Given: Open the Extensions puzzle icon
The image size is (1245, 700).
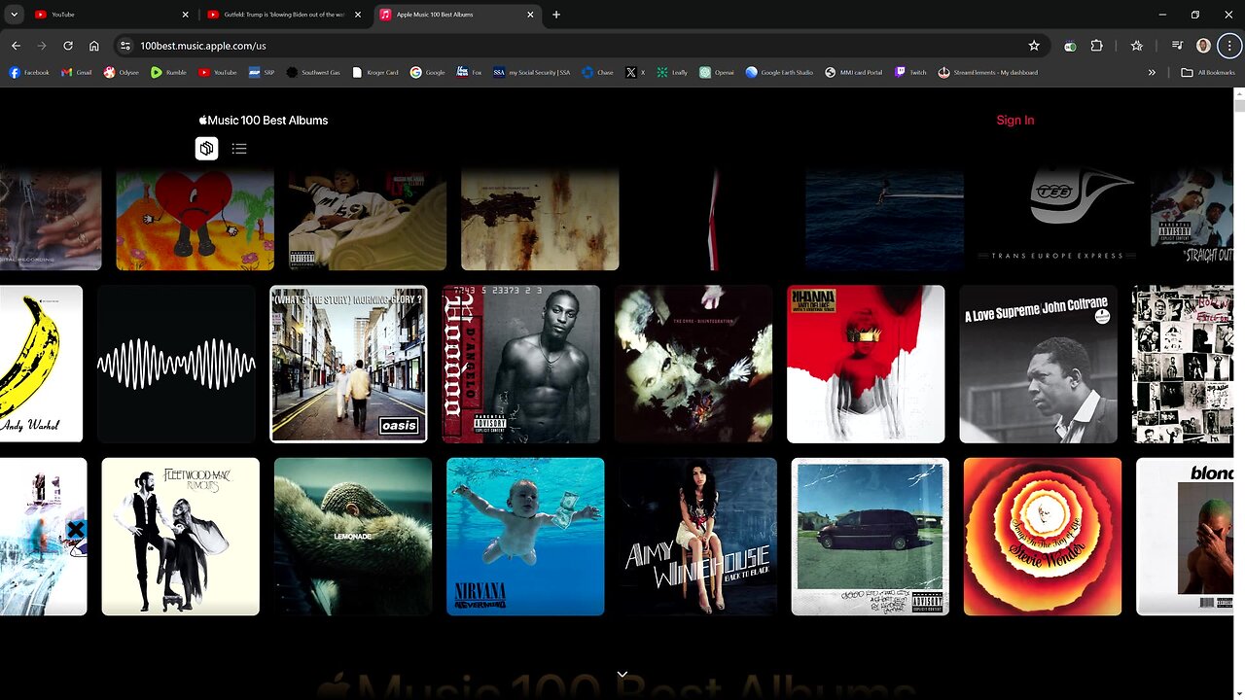Looking at the screenshot, I should click(x=1097, y=46).
